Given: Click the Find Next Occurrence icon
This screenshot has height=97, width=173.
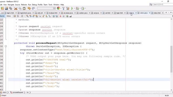Looking at the screenshot, I should pyautogui.click(x=34, y=16).
